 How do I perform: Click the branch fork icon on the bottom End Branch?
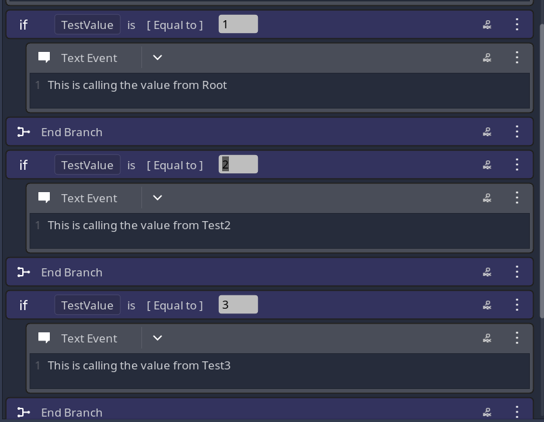pyautogui.click(x=24, y=412)
